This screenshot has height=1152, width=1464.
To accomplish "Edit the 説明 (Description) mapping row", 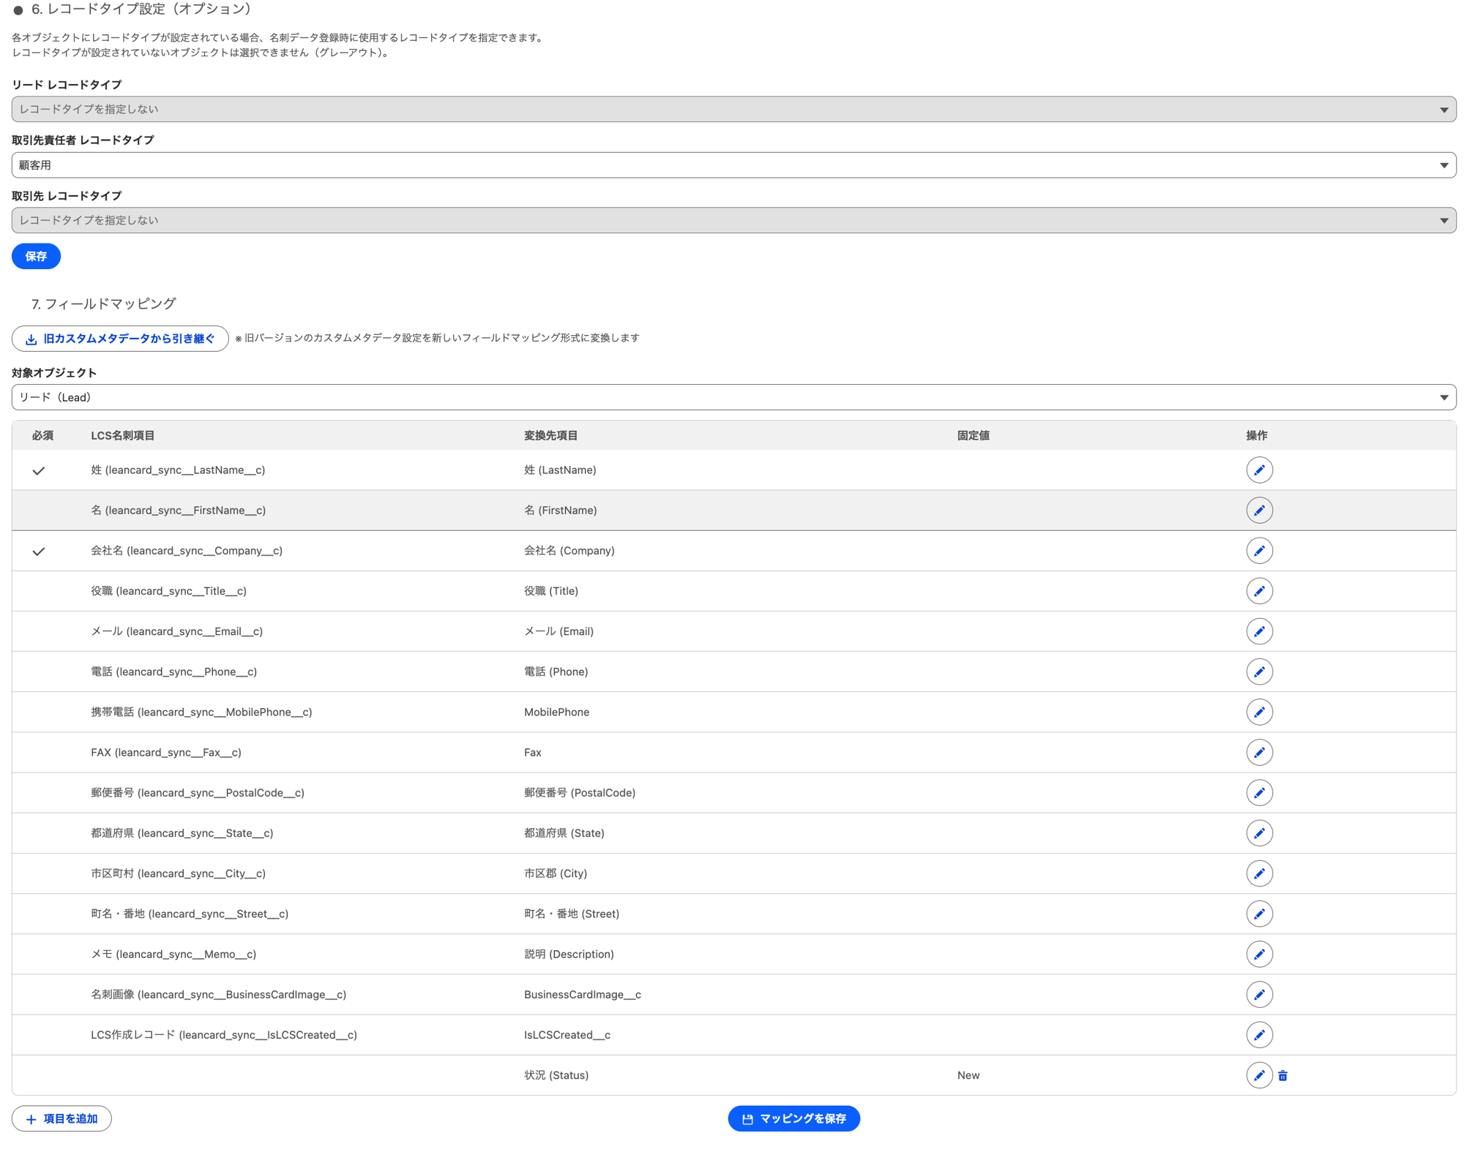I will point(1259,954).
